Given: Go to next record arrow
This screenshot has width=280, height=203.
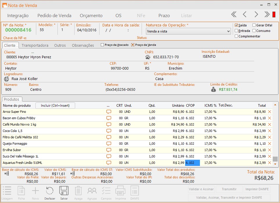Looking at the screenshot, I should click(256, 14).
